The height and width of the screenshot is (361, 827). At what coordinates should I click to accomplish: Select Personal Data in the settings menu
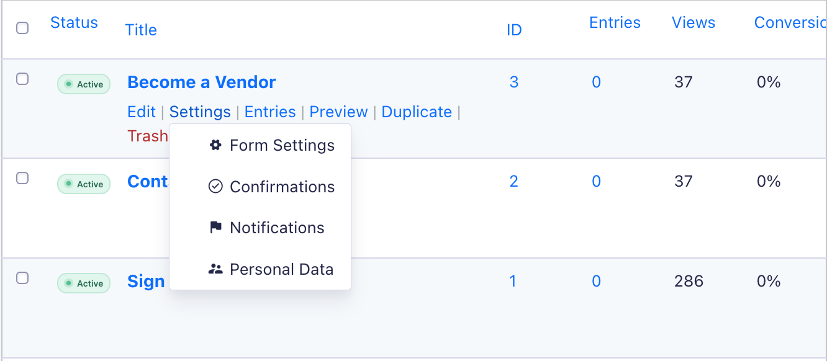click(281, 269)
